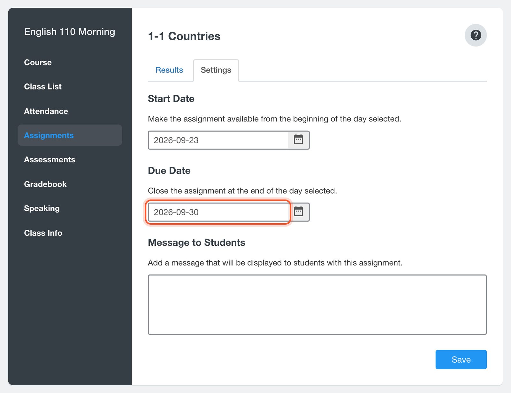Open the help question mark icon
This screenshot has height=393, width=511.
point(476,35)
